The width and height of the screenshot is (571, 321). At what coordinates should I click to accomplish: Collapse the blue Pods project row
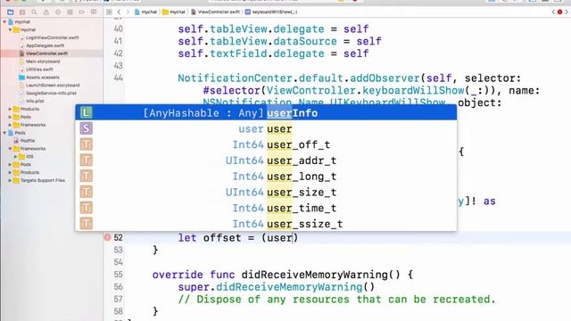click(4, 133)
